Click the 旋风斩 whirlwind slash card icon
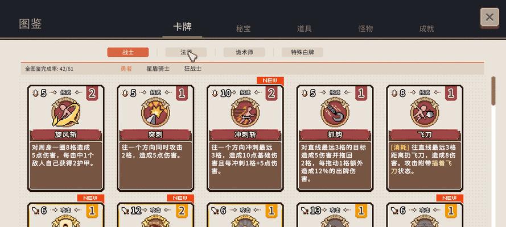 [x=66, y=112]
